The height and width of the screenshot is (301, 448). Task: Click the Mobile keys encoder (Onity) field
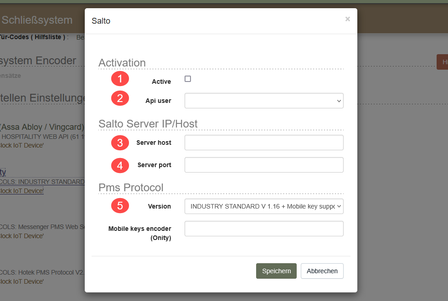tap(264, 229)
